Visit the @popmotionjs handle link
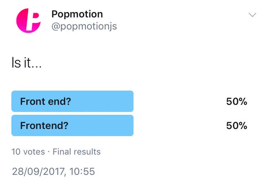267x183 pixels. (x=84, y=27)
